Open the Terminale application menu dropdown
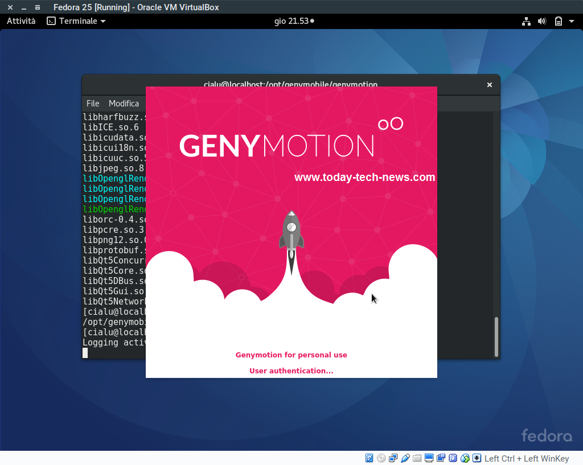Image resolution: width=583 pixels, height=465 pixels. coord(76,21)
